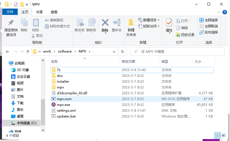Image resolution: width=230 pixels, height=141 pixels.
Task: Click the Up one level arrow
Action: pyautogui.click(x=28, y=52)
